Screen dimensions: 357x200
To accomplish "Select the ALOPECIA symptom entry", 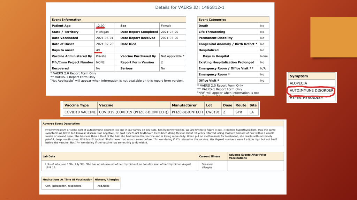I will click(298, 83).
